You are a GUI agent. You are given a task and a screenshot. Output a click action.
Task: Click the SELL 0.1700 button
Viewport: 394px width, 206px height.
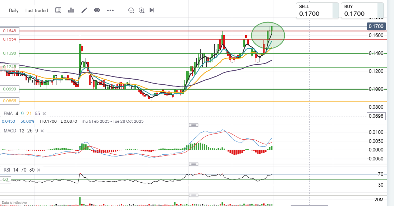point(317,10)
